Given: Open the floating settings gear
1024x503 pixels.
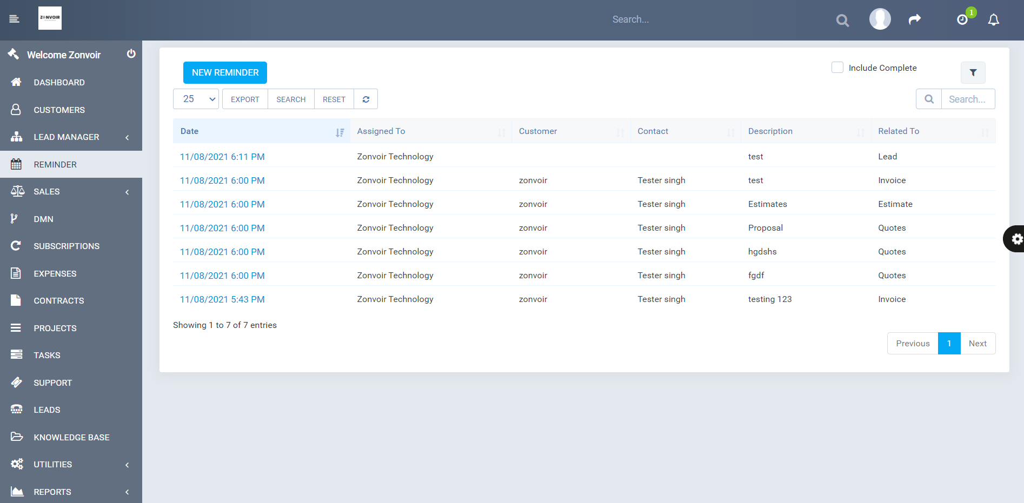Looking at the screenshot, I should coord(1018,239).
